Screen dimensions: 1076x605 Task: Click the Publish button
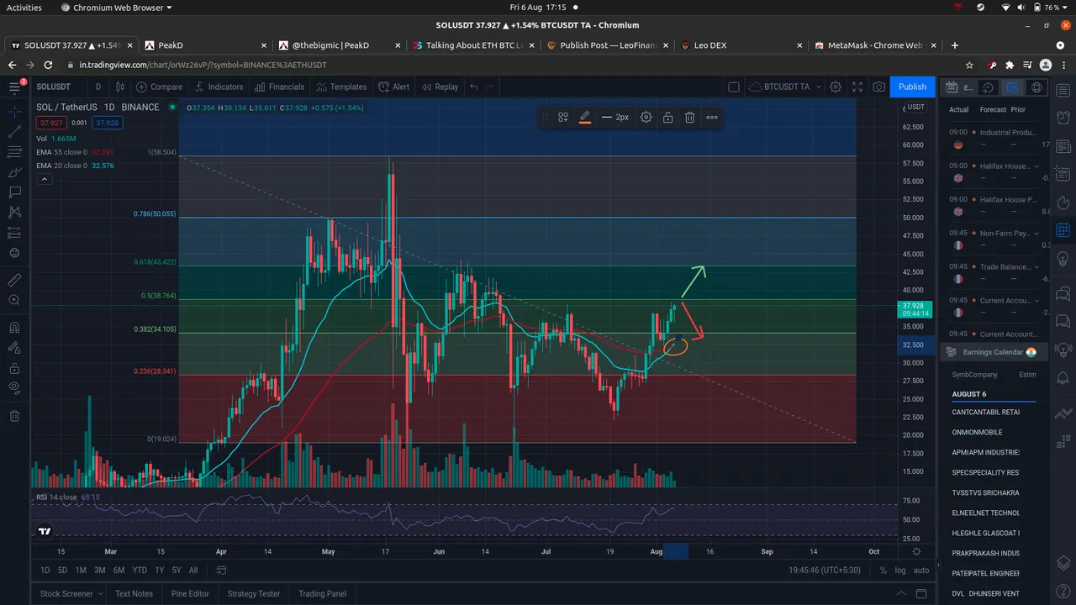912,87
